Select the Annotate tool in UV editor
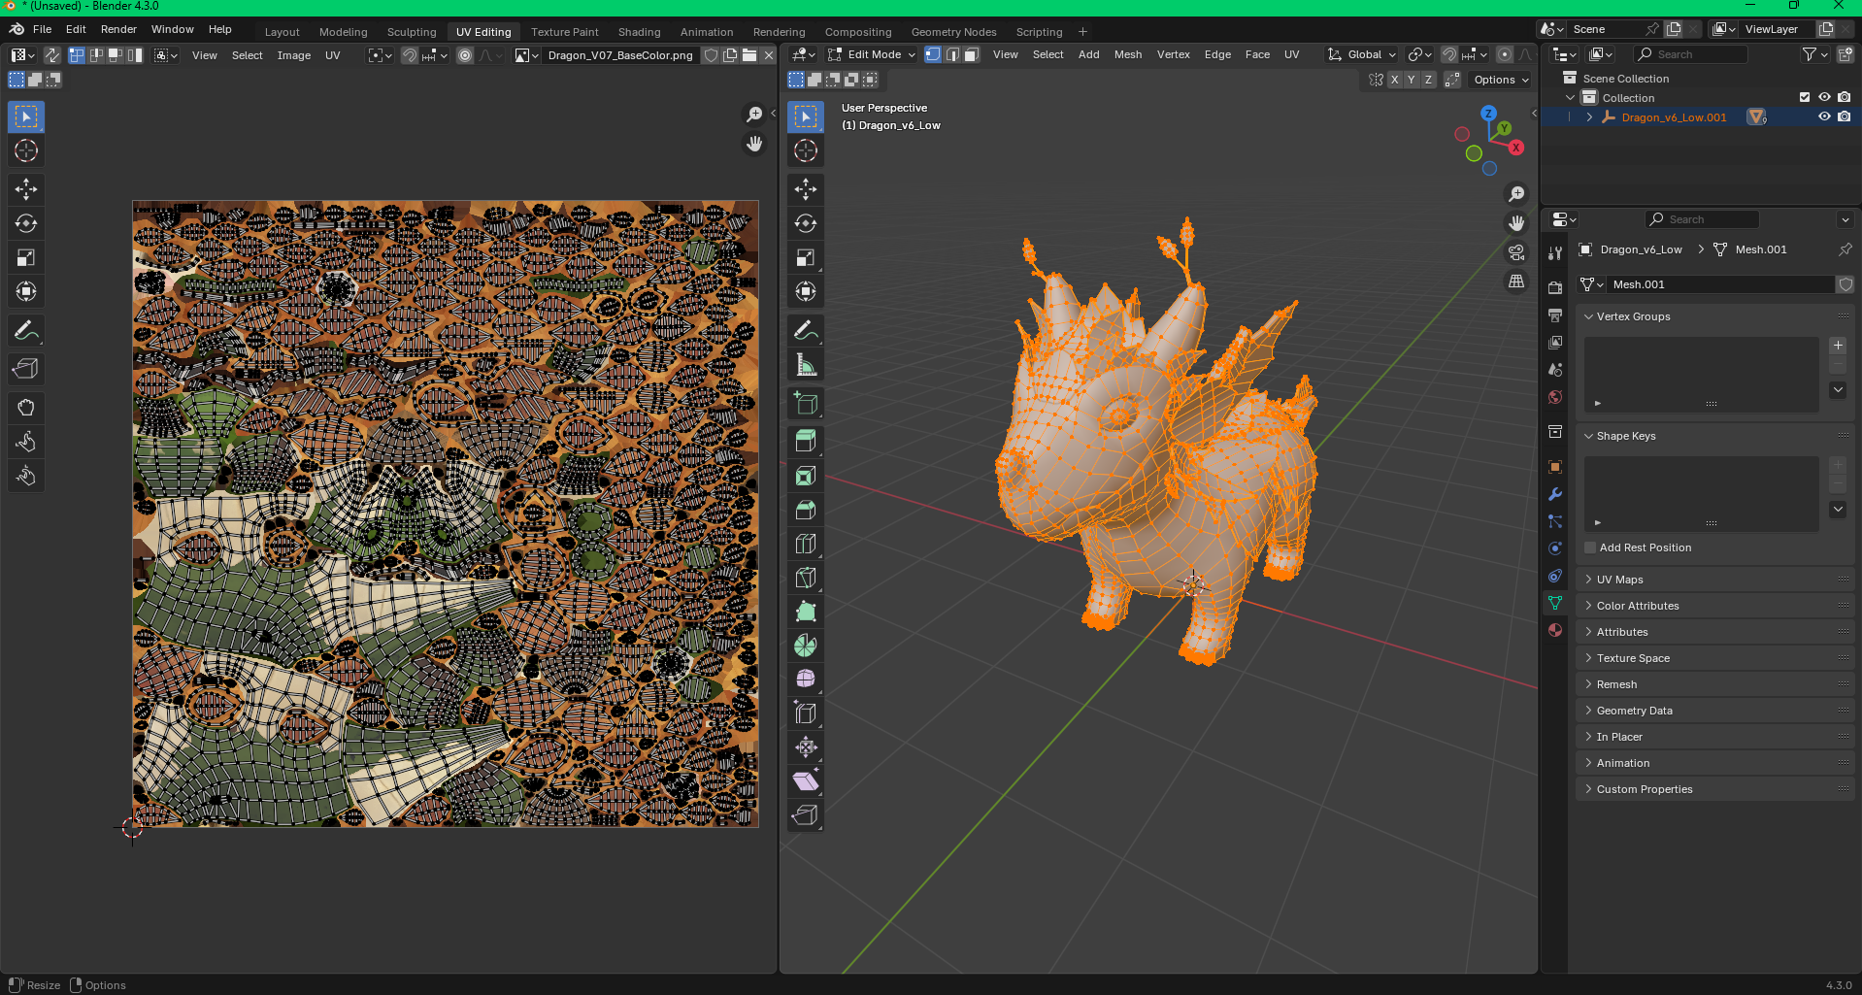The image size is (1862, 995). click(26, 331)
